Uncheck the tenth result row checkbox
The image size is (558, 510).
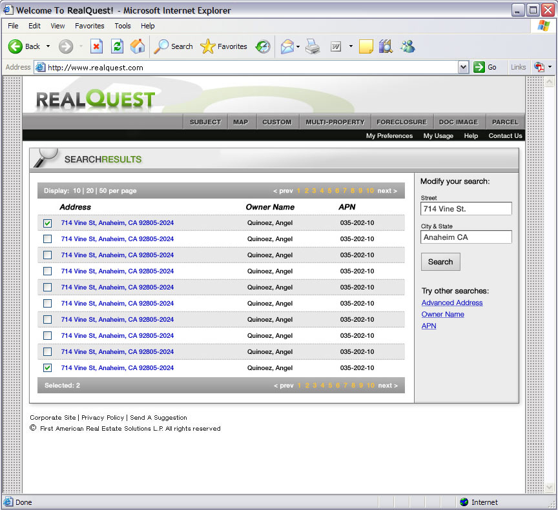[47, 368]
